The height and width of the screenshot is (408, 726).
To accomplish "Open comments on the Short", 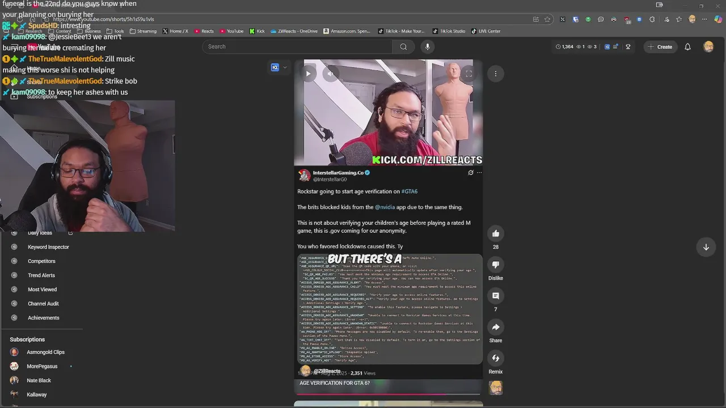I will [x=496, y=296].
